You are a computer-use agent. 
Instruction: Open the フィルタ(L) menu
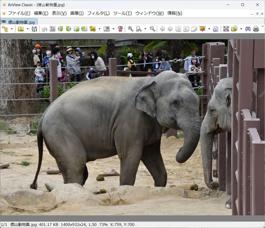(98, 13)
